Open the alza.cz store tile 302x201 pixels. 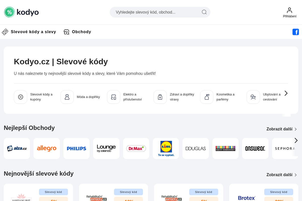(17, 148)
